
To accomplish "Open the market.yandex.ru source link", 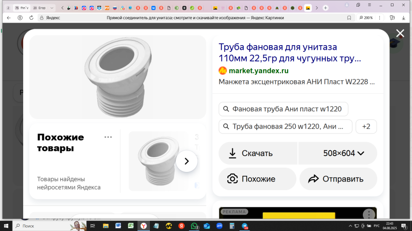I will click(258, 71).
